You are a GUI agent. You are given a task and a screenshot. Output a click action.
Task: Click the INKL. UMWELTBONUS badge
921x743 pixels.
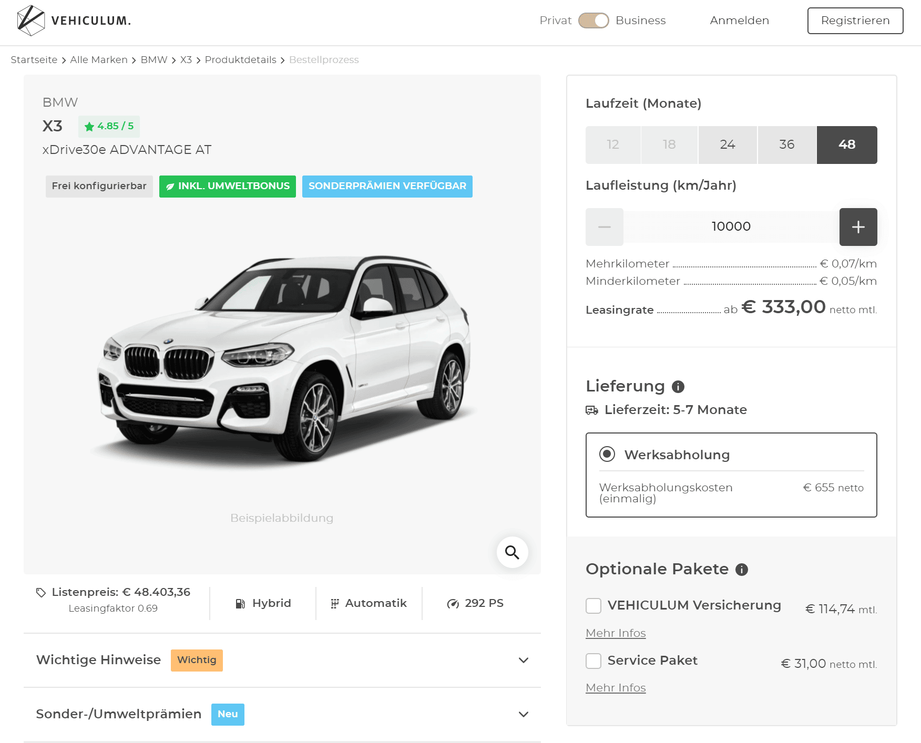click(x=228, y=187)
